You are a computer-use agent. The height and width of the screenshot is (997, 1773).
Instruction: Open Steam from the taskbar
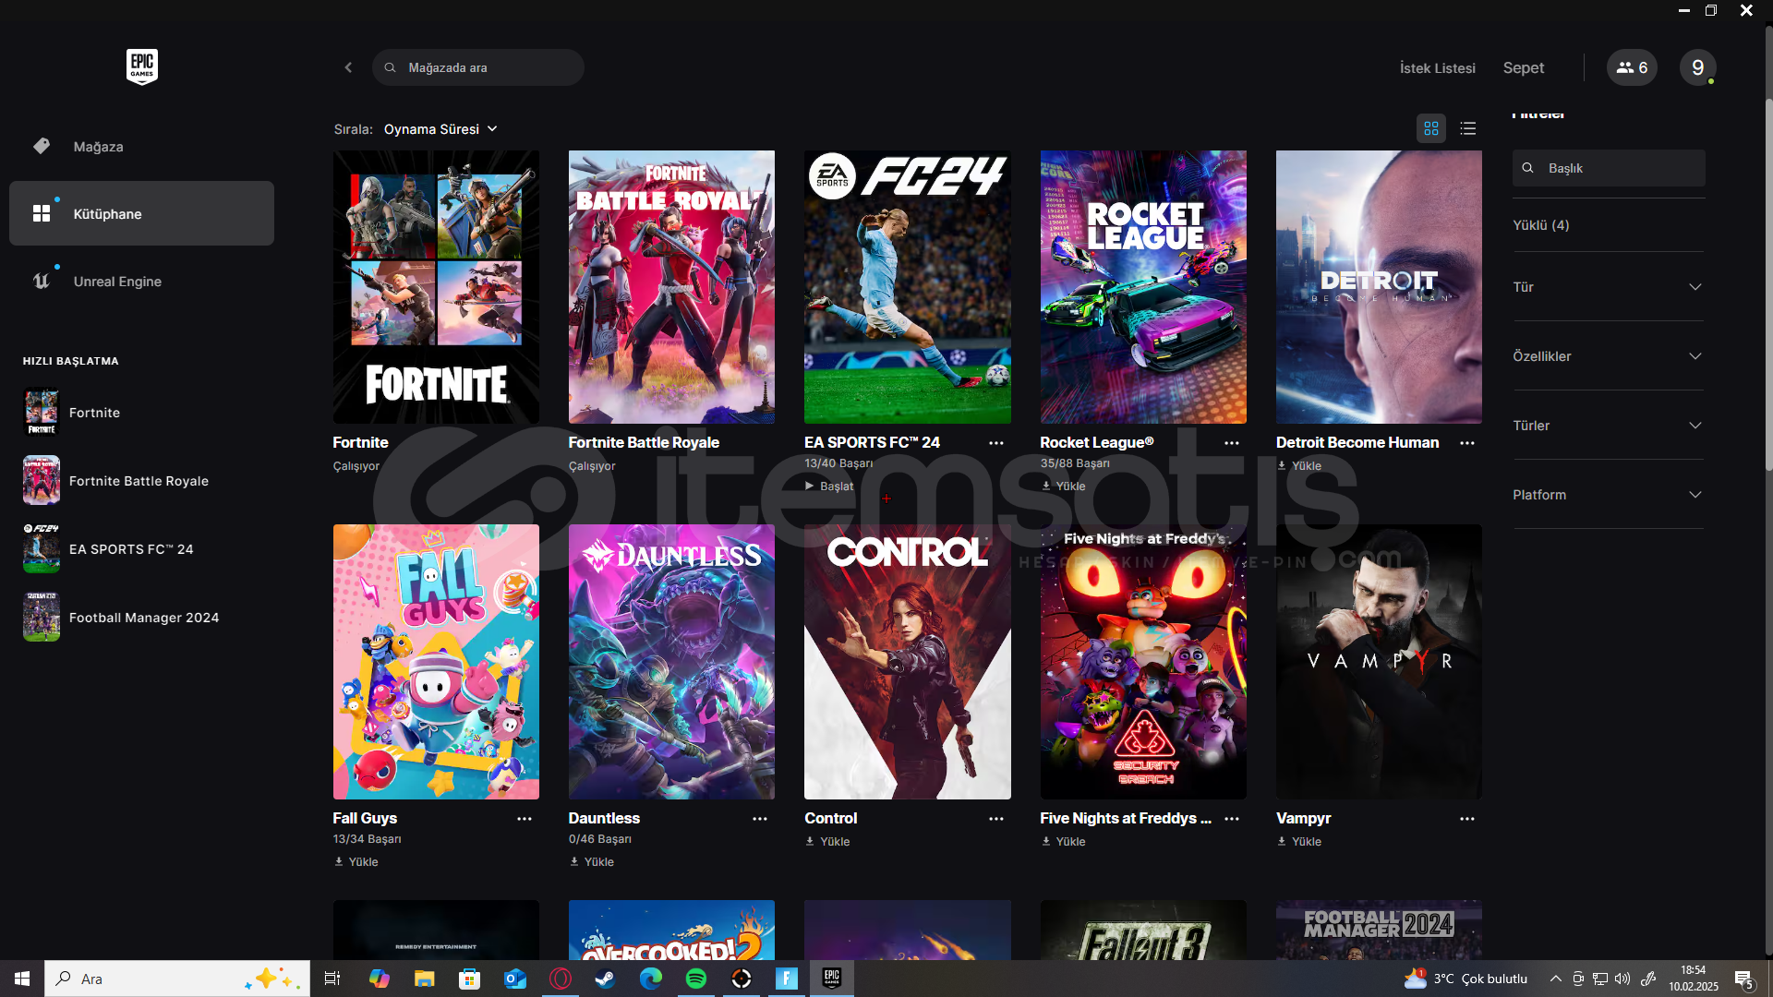(x=605, y=979)
